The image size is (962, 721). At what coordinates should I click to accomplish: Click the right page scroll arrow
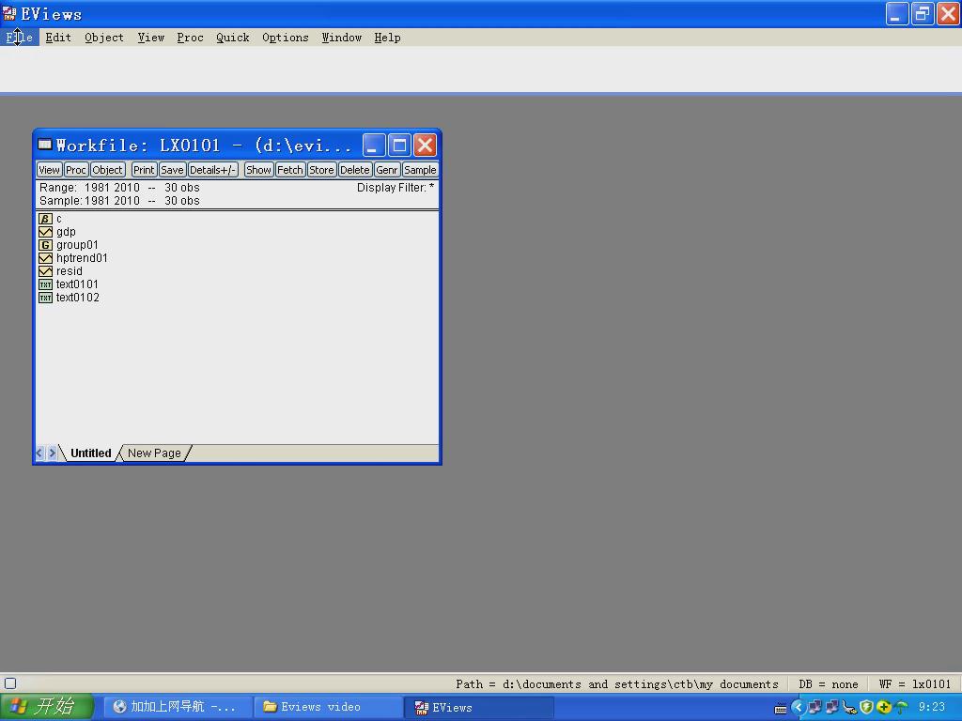coord(53,453)
